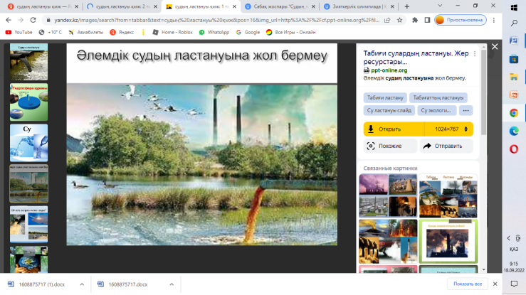The height and width of the screenshot is (295, 526).
Task: Open the Windows Start button
Action: (x=514, y=7)
